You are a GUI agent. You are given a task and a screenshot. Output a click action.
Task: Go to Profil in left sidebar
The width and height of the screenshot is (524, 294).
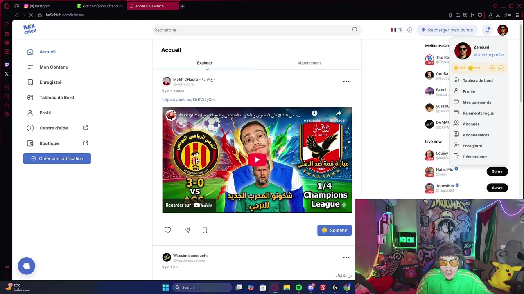39,113
